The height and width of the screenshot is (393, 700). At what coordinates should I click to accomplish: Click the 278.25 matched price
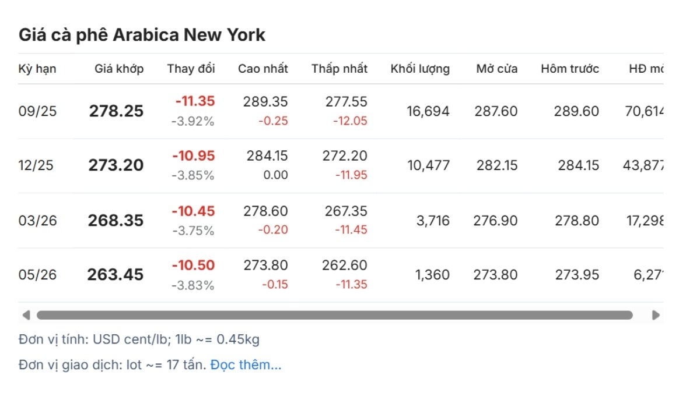116,111
